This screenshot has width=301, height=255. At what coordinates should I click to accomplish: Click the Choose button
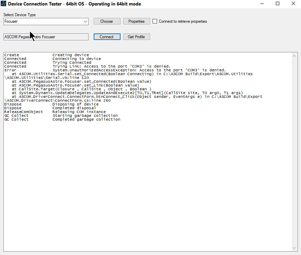(x=107, y=21)
